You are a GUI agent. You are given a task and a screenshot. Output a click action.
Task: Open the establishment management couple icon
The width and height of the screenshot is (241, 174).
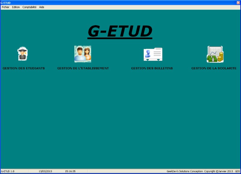point(83,54)
